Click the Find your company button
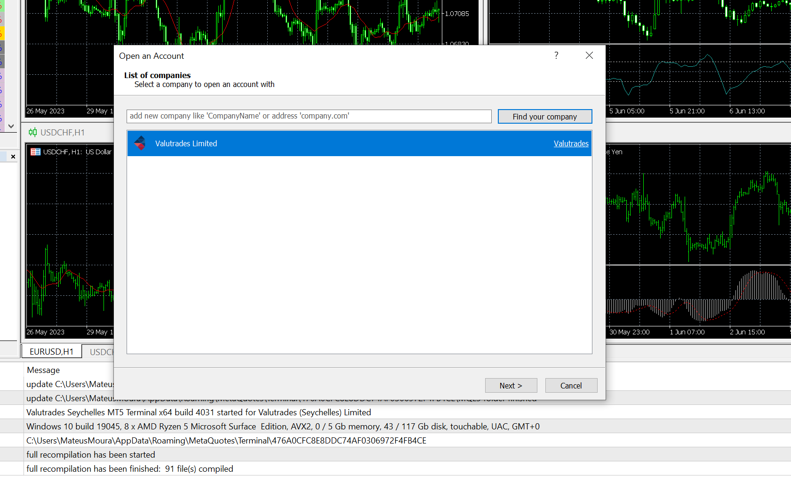 (x=545, y=117)
